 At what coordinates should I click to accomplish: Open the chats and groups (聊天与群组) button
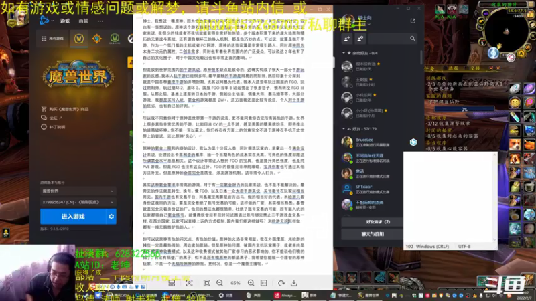coord(372,234)
